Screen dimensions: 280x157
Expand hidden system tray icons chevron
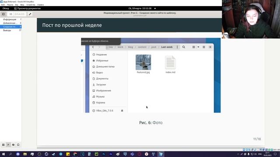[x=238, y=154]
